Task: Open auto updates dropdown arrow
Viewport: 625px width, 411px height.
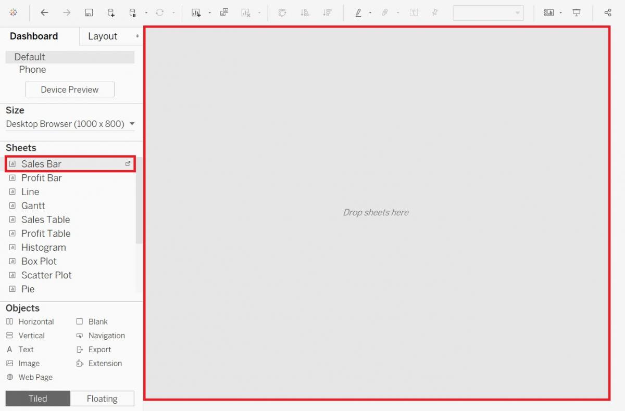Action: click(146, 12)
